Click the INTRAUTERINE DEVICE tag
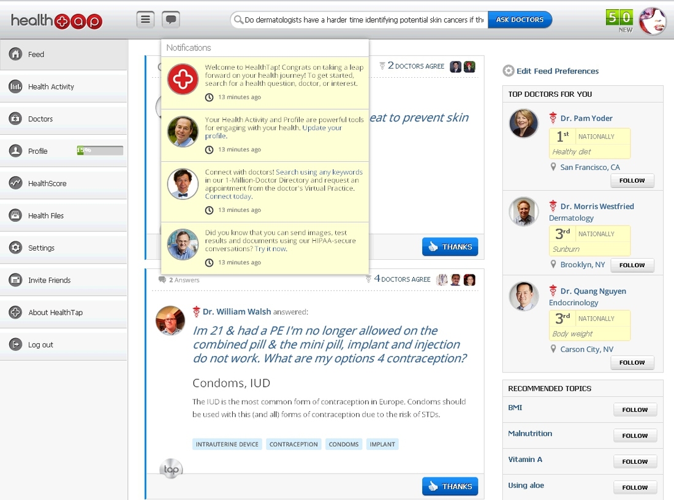Image resolution: width=674 pixels, height=500 pixels. point(227,444)
